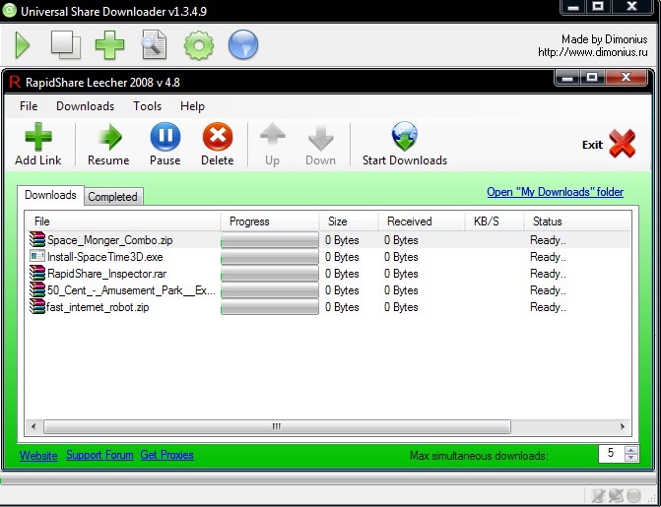Sort by the Size column header
This screenshot has width=661, height=507.
(348, 222)
